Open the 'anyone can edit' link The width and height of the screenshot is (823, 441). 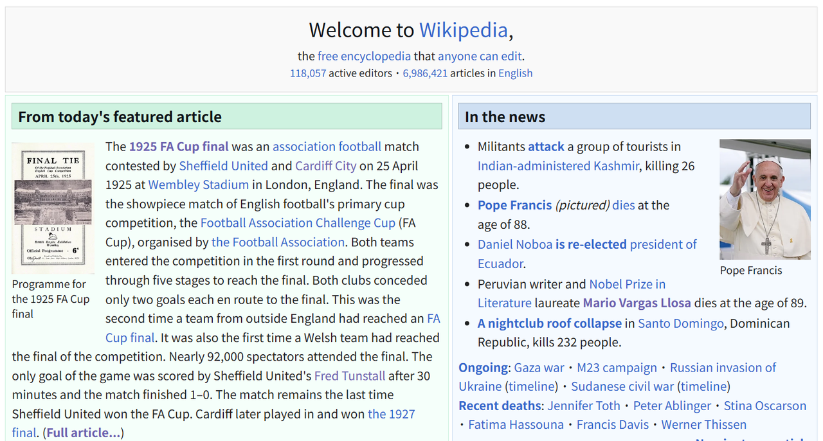tap(480, 56)
